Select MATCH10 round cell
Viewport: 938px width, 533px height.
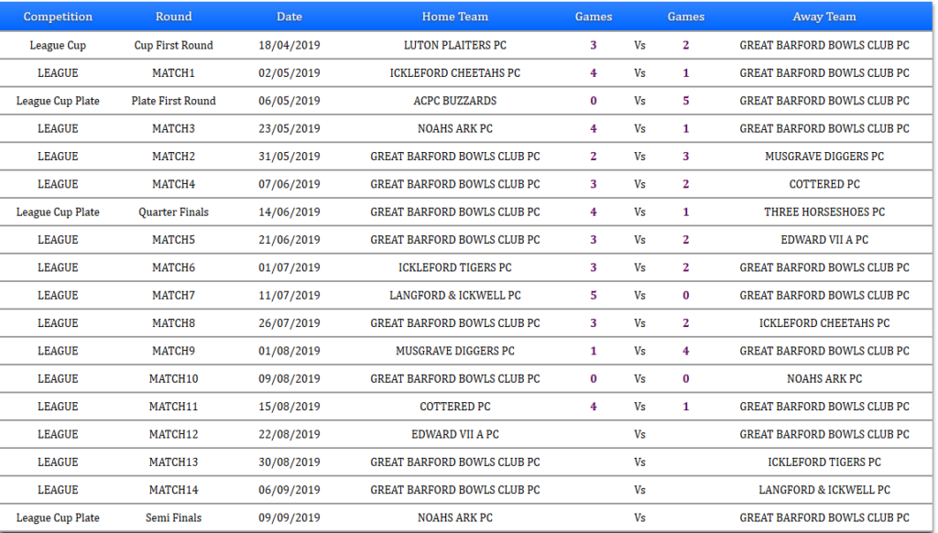click(x=173, y=379)
